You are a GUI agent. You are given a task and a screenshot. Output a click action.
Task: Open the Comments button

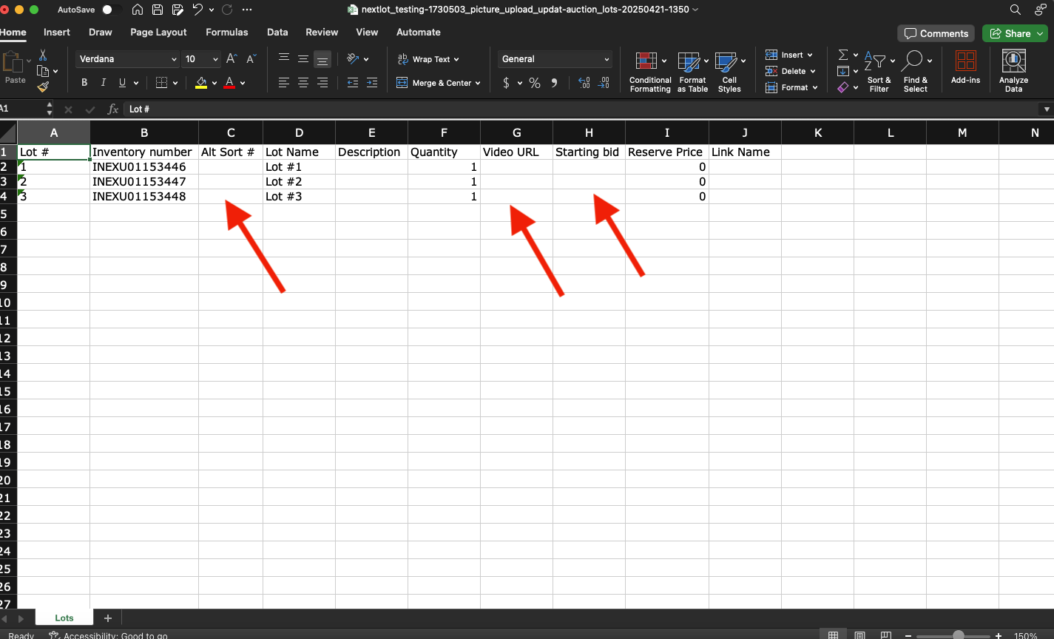936,33
